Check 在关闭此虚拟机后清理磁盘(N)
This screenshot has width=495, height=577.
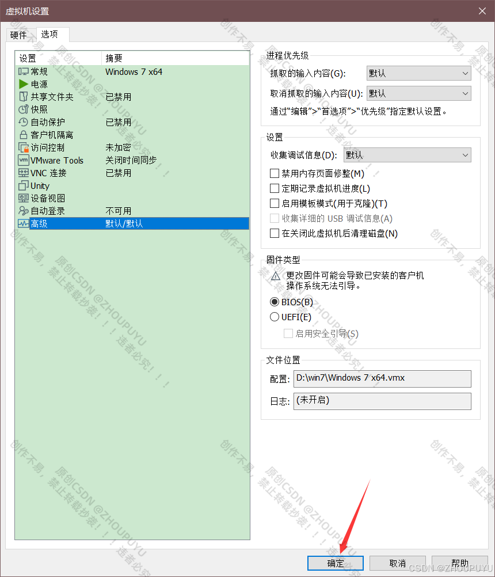[275, 233]
